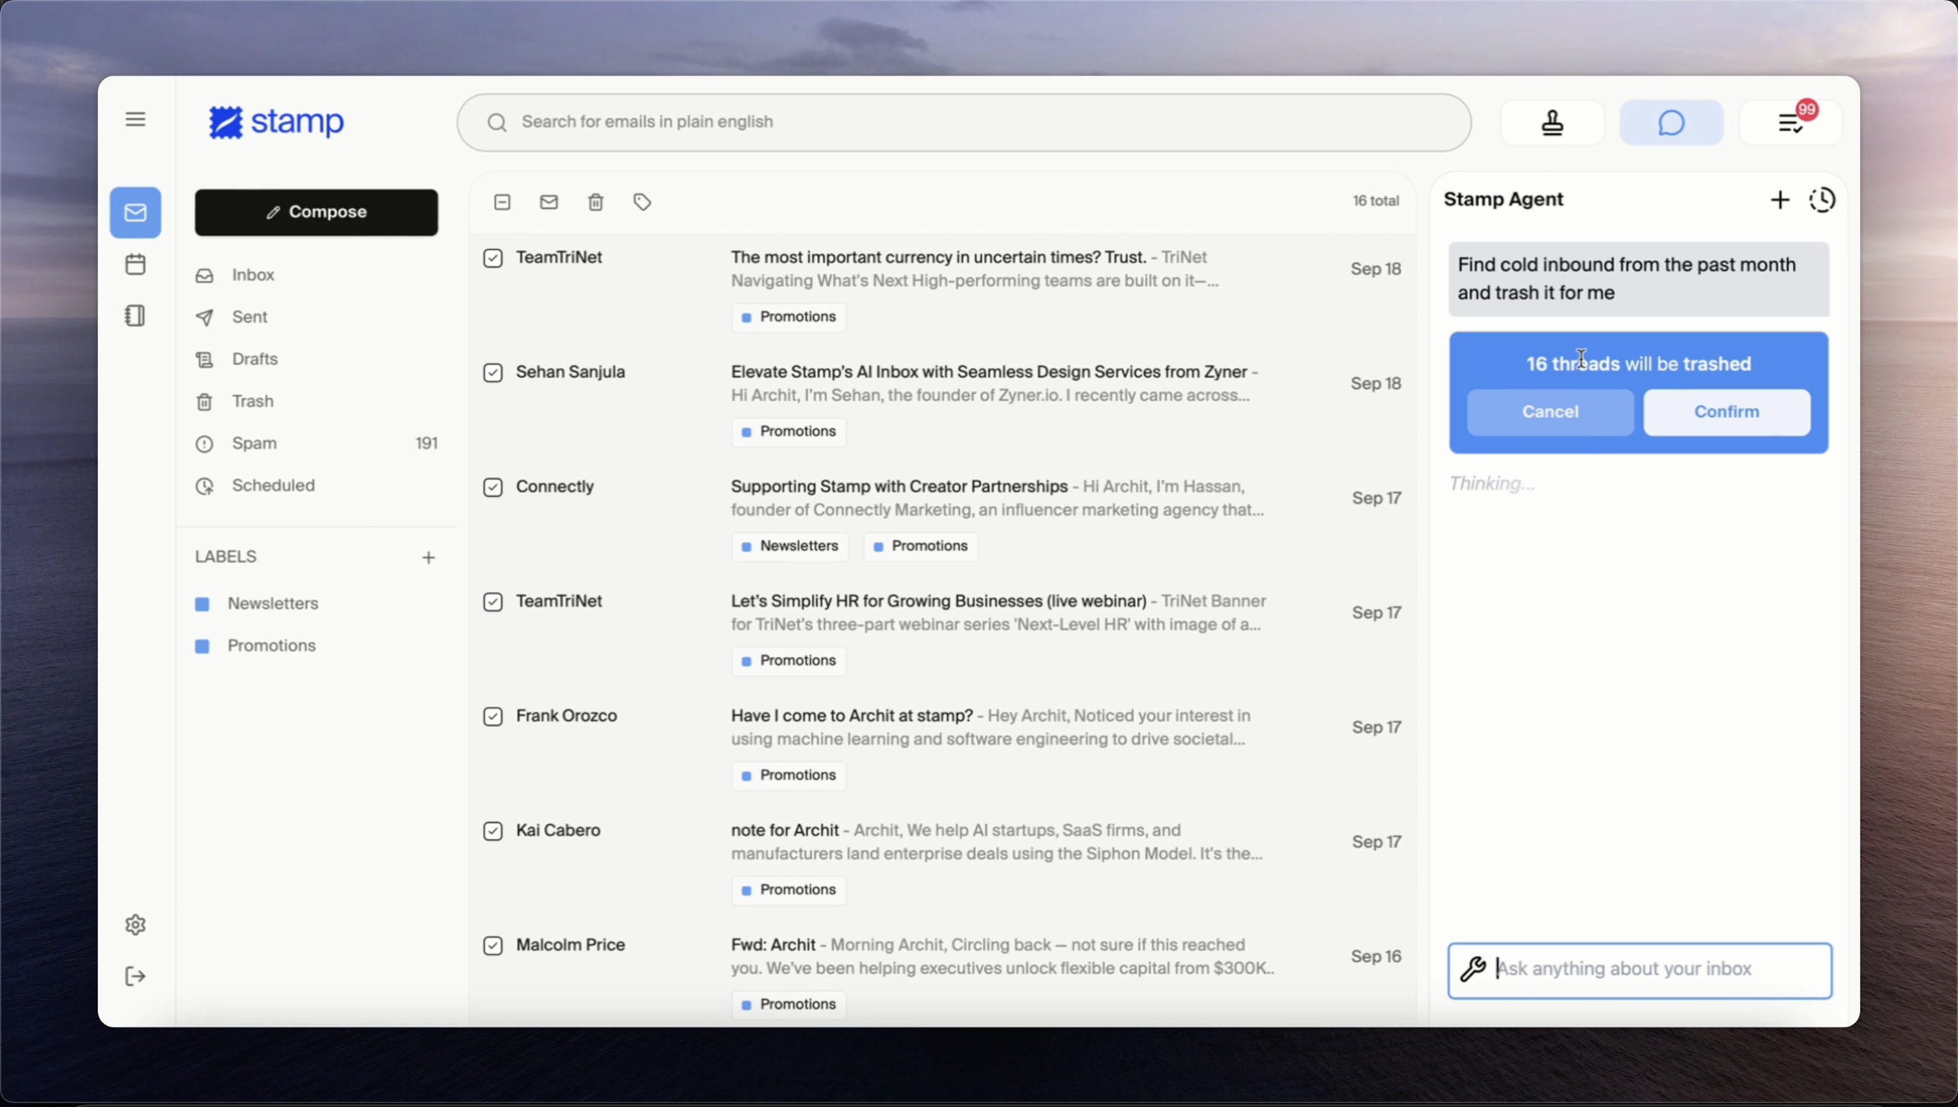Open chat history clock icon
This screenshot has width=1958, height=1107.
tap(1822, 200)
